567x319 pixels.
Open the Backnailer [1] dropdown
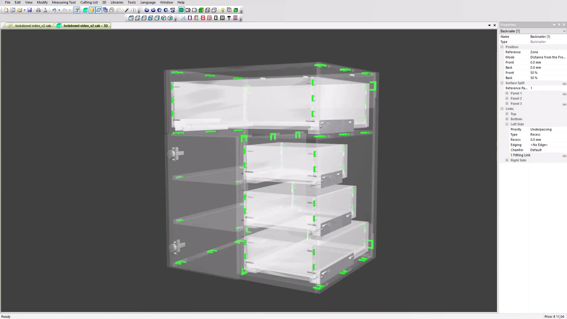coord(565,31)
